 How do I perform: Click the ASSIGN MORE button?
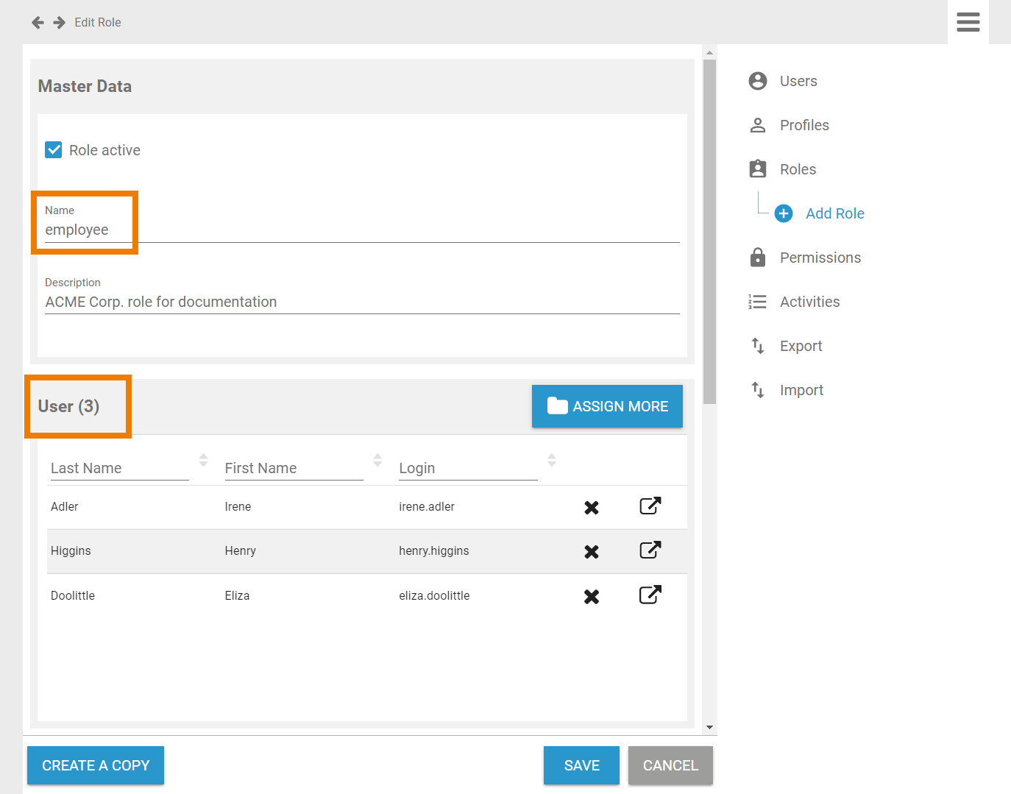(607, 406)
